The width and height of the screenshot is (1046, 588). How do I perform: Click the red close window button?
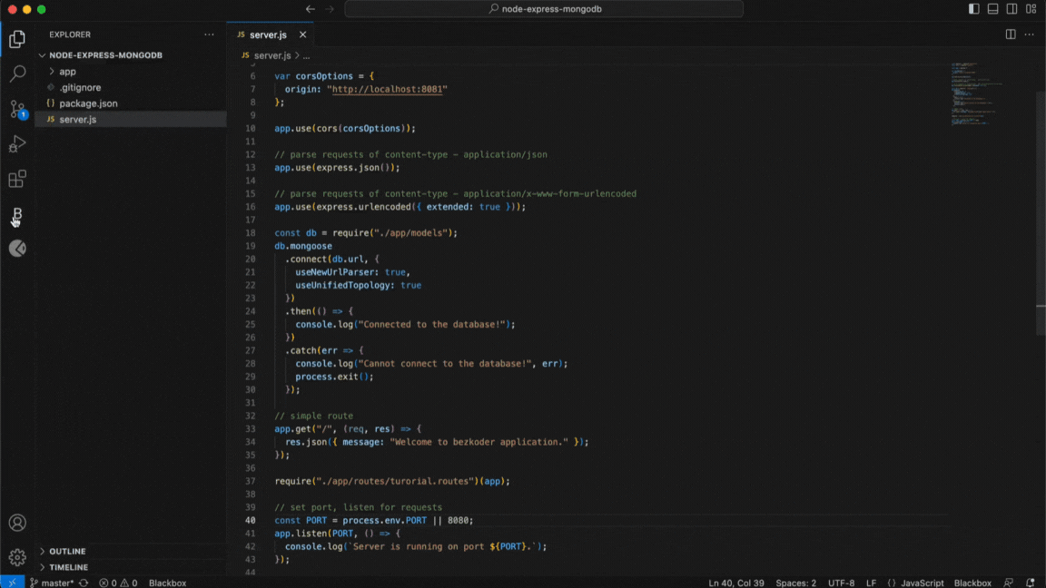point(12,9)
